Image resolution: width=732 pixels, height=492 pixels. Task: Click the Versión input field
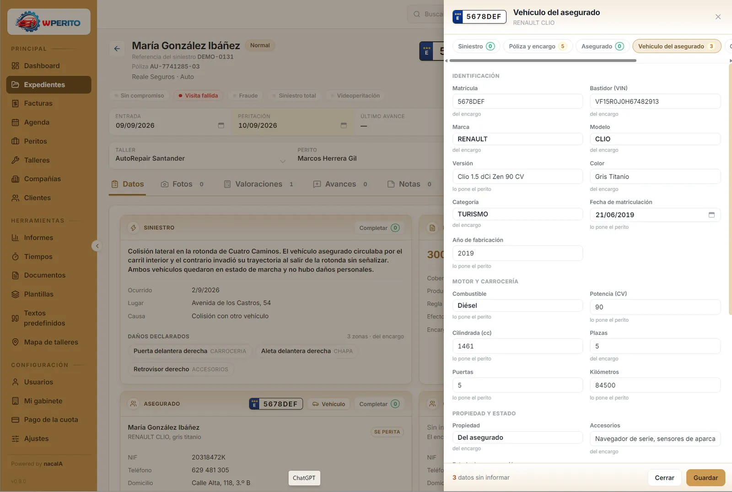[x=517, y=177]
